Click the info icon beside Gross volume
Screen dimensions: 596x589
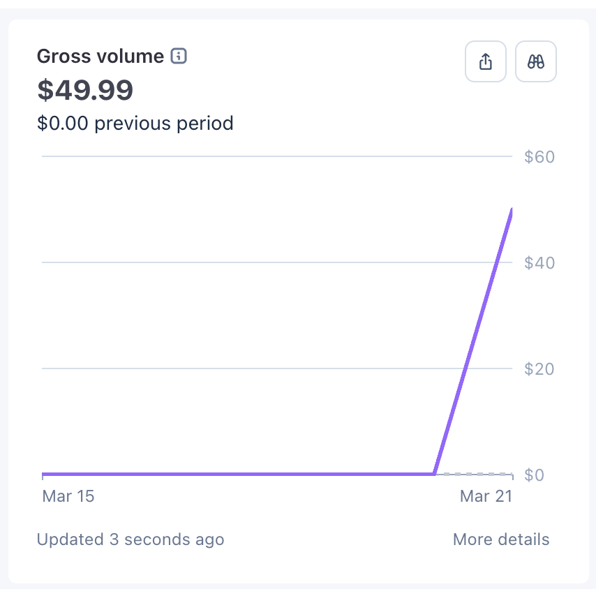(x=178, y=57)
